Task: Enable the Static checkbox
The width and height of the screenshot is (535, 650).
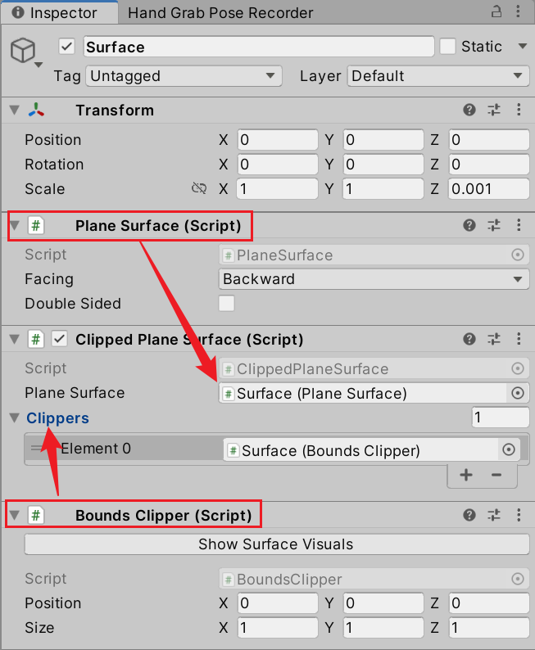Action: pos(447,47)
